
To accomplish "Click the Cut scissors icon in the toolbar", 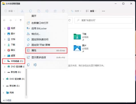I will [22, 11].
